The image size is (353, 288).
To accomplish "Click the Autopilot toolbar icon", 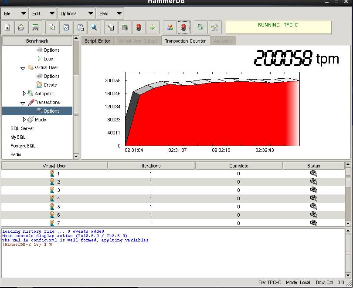I will point(200,27).
